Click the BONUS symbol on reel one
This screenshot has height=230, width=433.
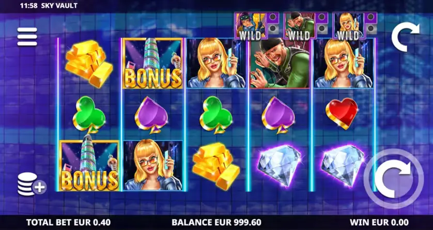tap(89, 166)
